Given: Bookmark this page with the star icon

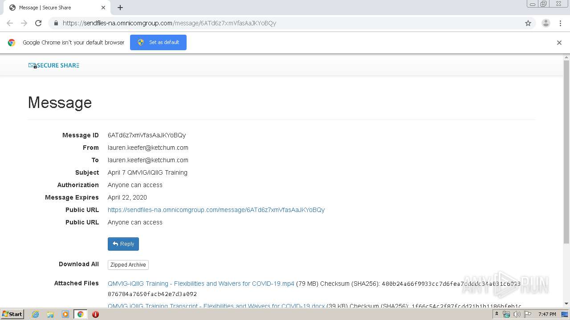Looking at the screenshot, I should click(528, 23).
